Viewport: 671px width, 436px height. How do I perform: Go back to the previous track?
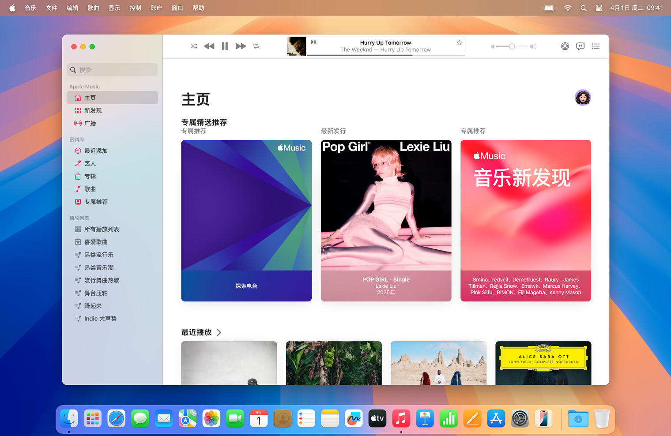209,46
